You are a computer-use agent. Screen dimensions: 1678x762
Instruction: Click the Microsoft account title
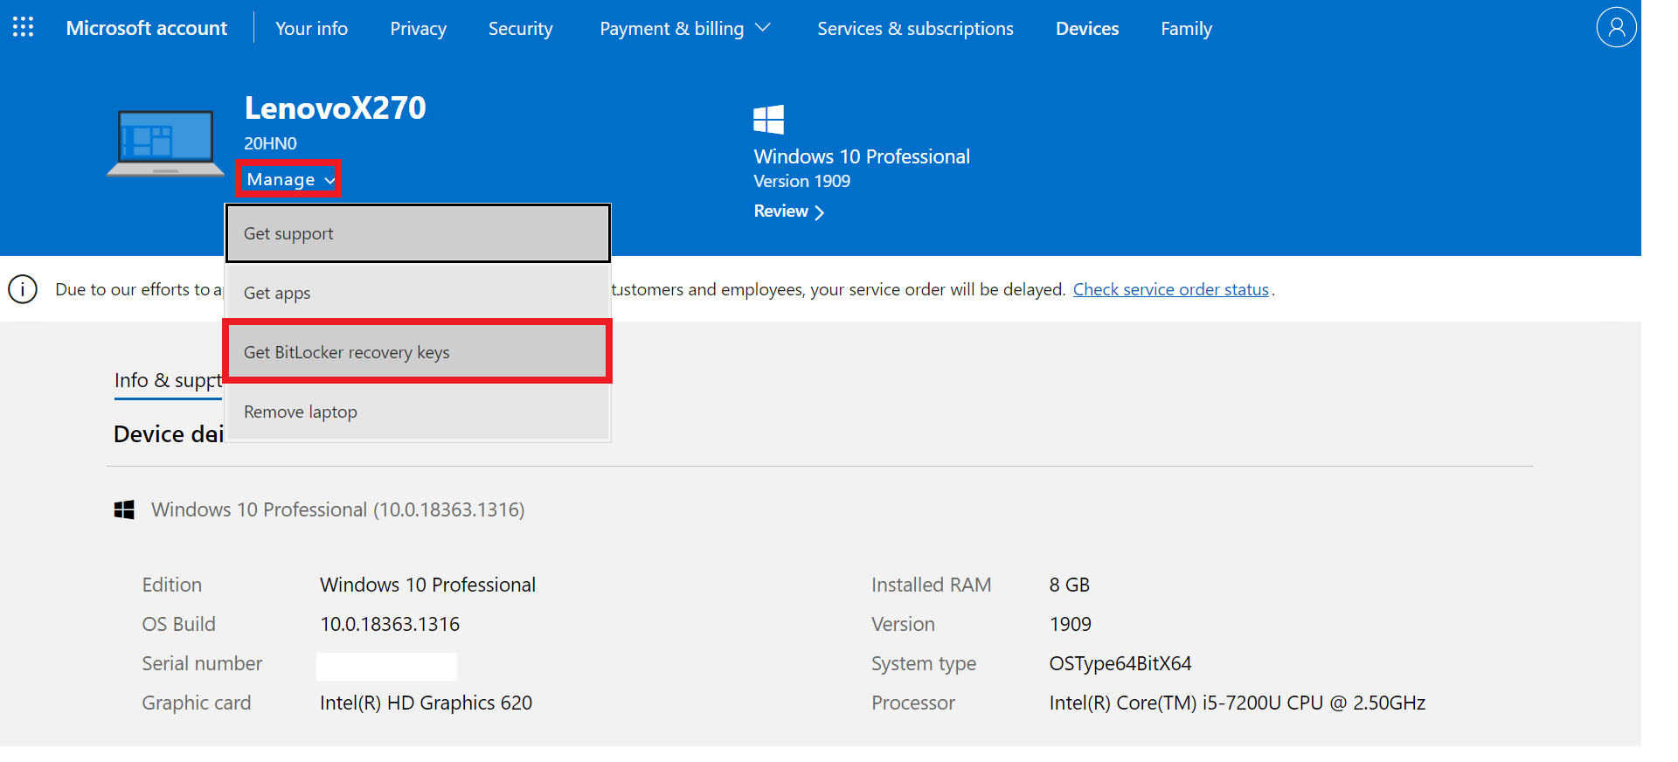tap(147, 28)
